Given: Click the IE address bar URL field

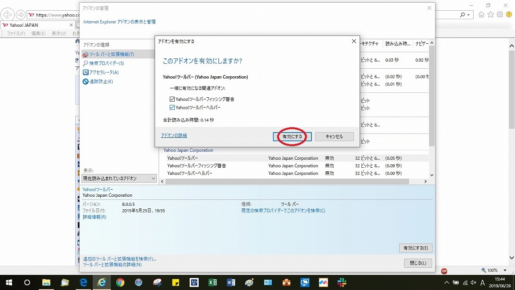Looking at the screenshot, I should pyautogui.click(x=53, y=15).
